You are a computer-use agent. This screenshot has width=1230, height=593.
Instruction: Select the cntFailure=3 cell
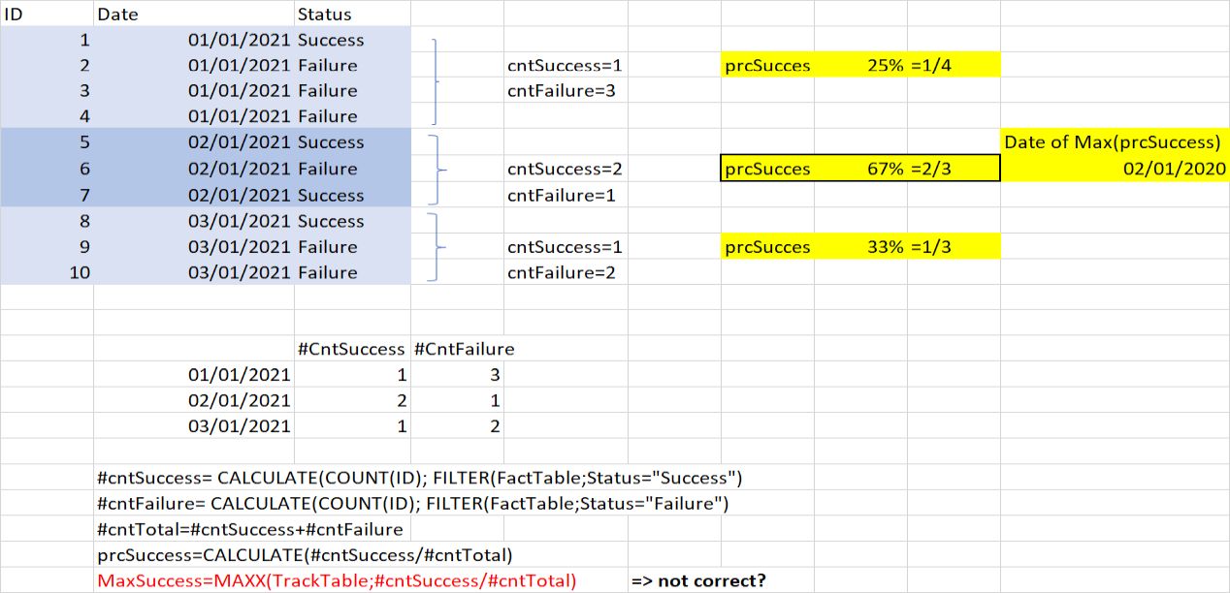click(x=566, y=90)
